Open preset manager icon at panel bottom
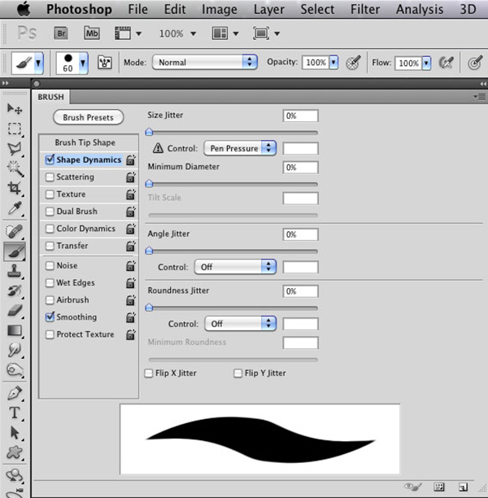The width and height of the screenshot is (488, 498). coord(438,487)
